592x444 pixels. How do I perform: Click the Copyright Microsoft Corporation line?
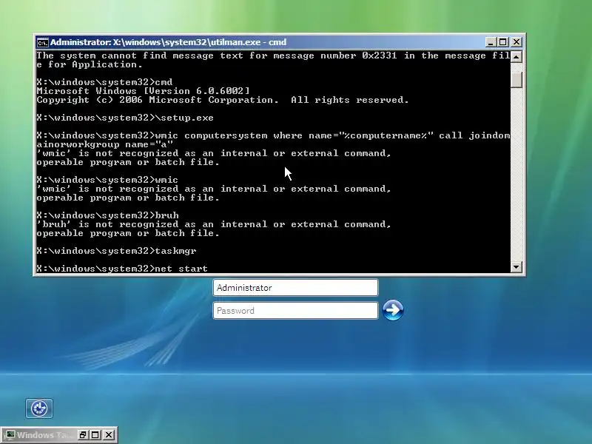(223, 100)
